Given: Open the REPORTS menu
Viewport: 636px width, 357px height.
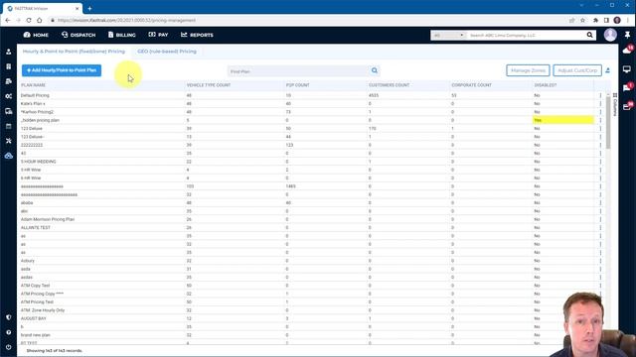Looking at the screenshot, I should 197,35.
